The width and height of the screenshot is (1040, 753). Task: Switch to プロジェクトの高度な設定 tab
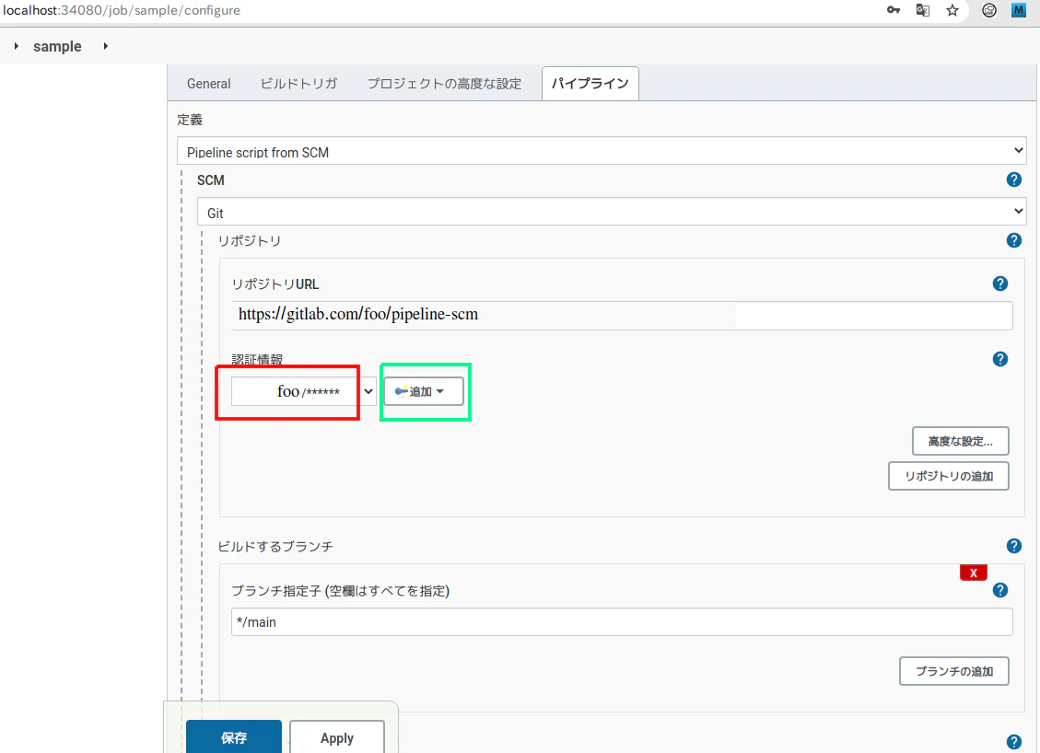click(444, 84)
